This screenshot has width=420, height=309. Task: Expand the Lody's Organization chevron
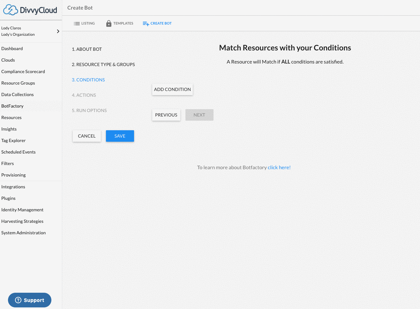pyautogui.click(x=58, y=31)
